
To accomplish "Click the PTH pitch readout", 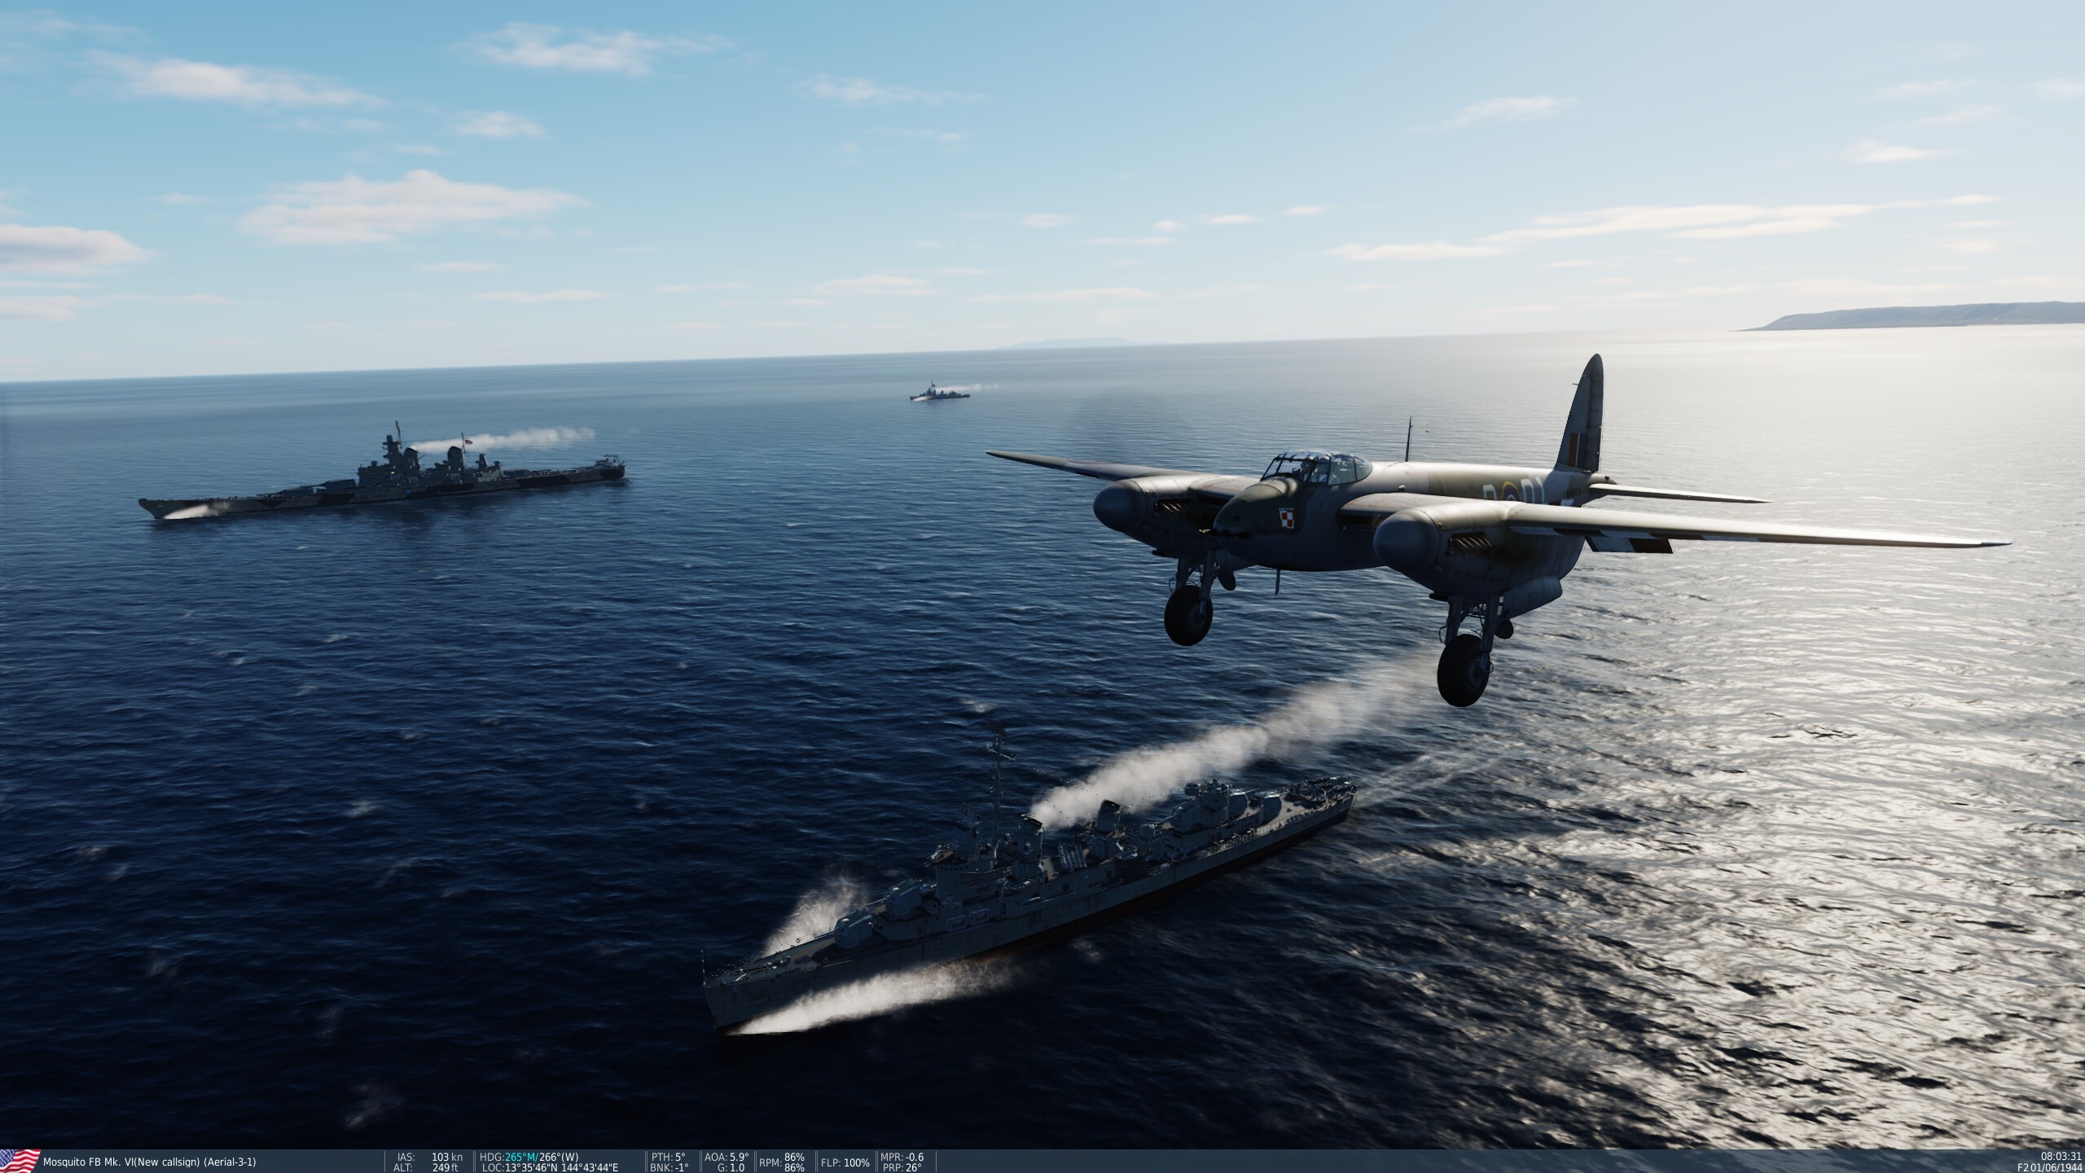I will 669,1157.
